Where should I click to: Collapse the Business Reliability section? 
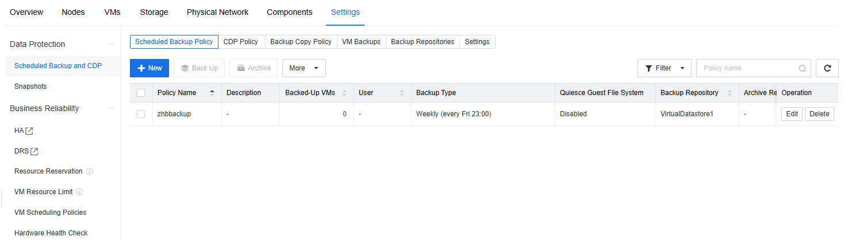[x=111, y=108]
